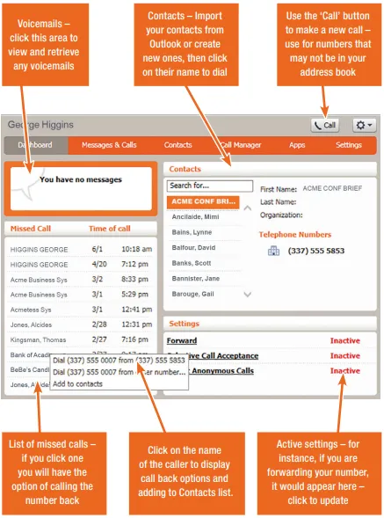Click the Call button with phone icon
384x518 pixels.
325,126
